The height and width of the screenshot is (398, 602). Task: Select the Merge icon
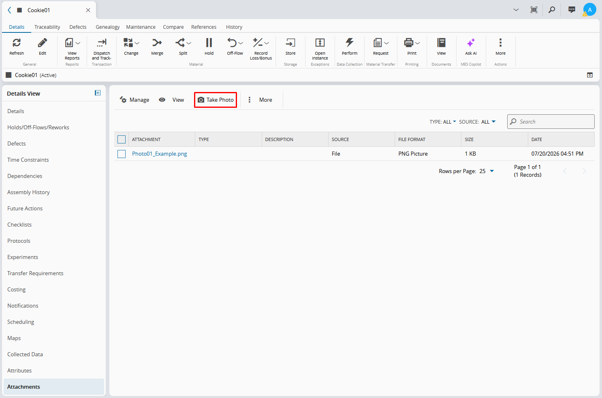point(157,43)
